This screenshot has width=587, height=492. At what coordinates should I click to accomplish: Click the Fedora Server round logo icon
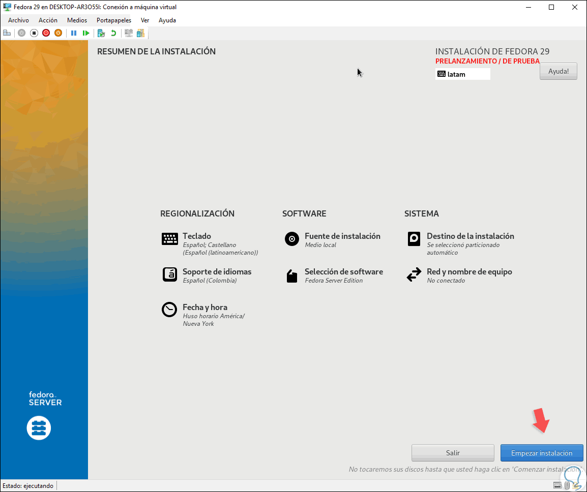tap(39, 428)
